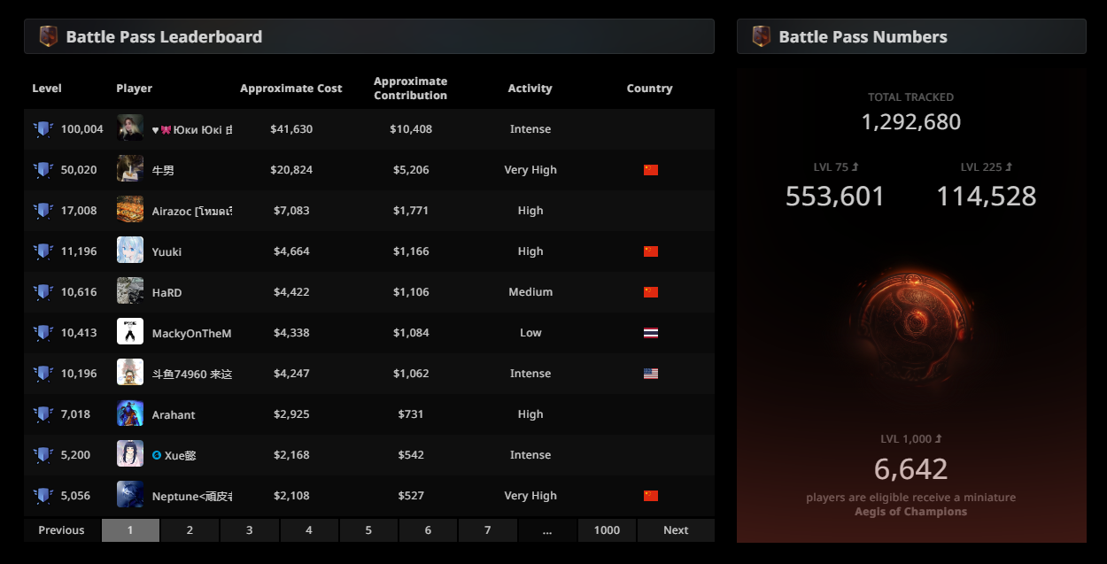The width and height of the screenshot is (1107, 564).
Task: Select page 5 in pagination
Action: pos(368,530)
